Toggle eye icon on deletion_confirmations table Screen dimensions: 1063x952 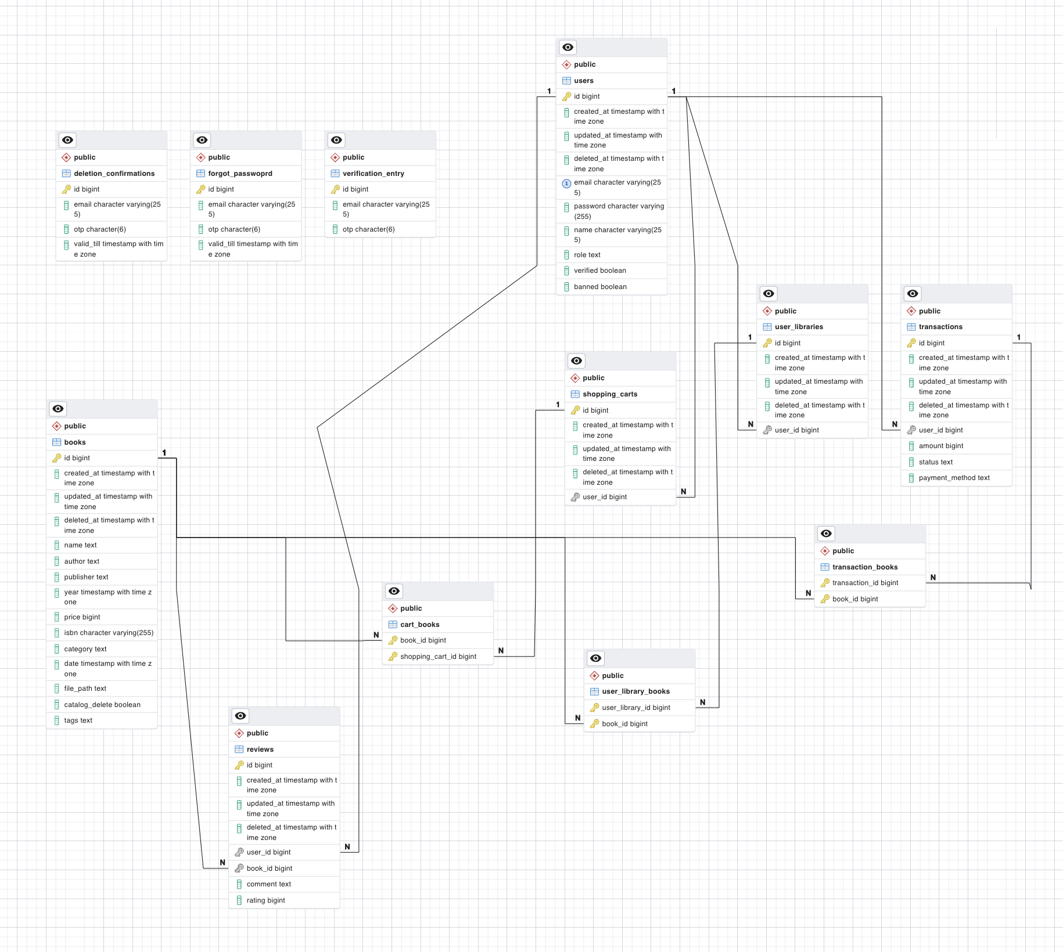[x=67, y=140]
